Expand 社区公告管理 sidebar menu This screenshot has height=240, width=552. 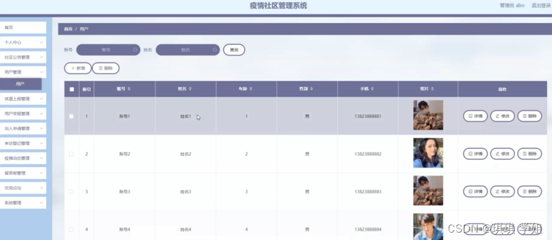point(23,57)
